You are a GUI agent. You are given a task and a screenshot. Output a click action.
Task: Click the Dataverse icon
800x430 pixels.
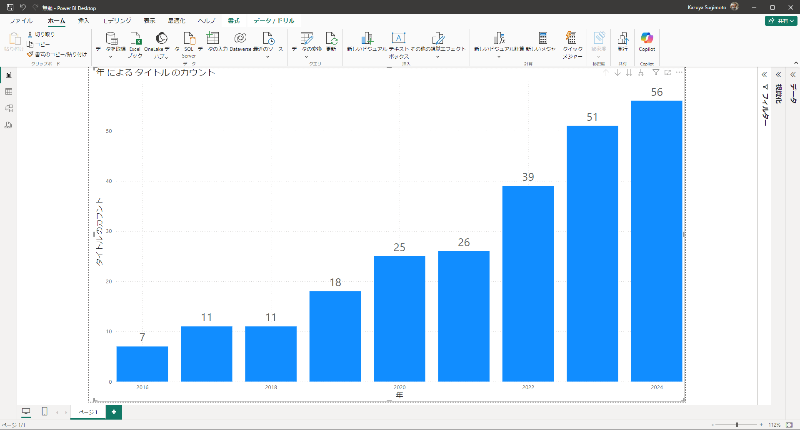[x=240, y=42]
